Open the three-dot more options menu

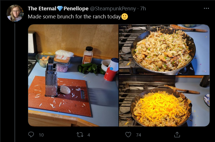click(x=206, y=8)
